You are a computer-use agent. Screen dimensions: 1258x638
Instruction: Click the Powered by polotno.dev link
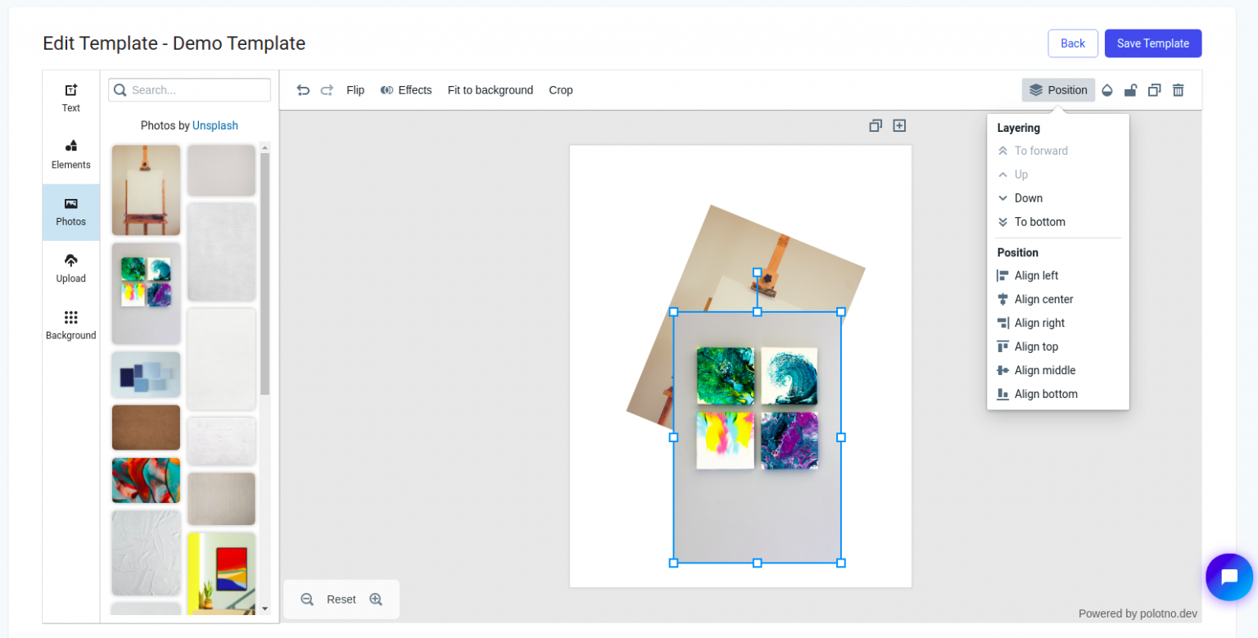1138,613
